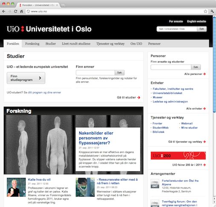Click the header Søk button
Screen dimensions: 216x207
(x=202, y=29)
